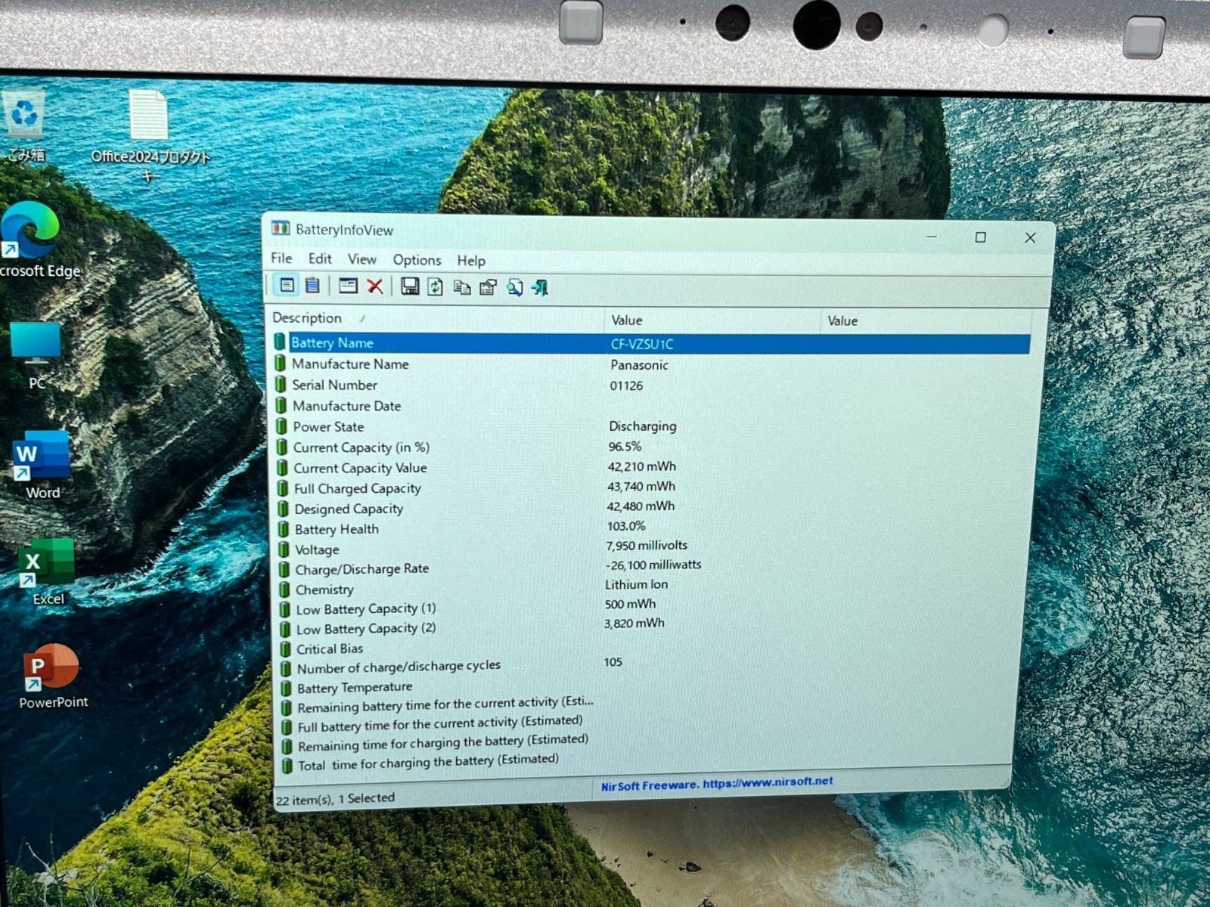1210x907 pixels.
Task: Open the Properties toolbar icon
Action: coord(488,287)
